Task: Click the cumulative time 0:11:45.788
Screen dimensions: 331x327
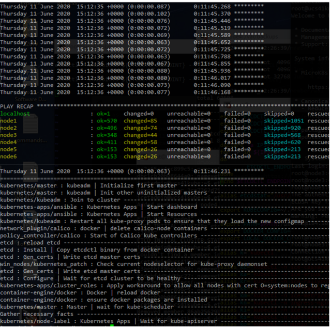Action: coord(212,57)
